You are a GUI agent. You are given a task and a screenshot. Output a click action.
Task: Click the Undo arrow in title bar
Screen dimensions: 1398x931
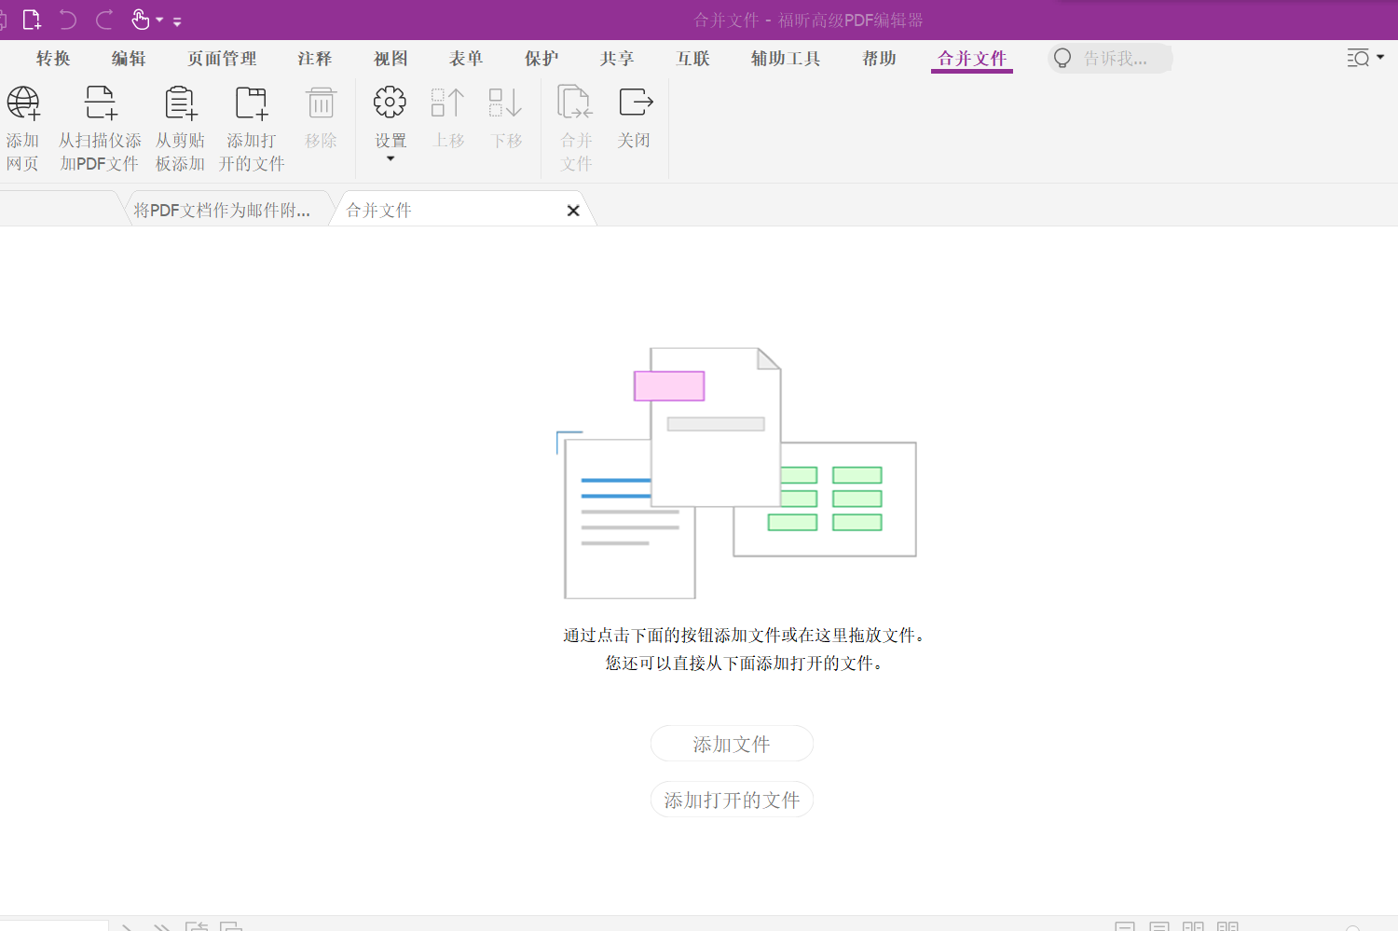pos(68,20)
